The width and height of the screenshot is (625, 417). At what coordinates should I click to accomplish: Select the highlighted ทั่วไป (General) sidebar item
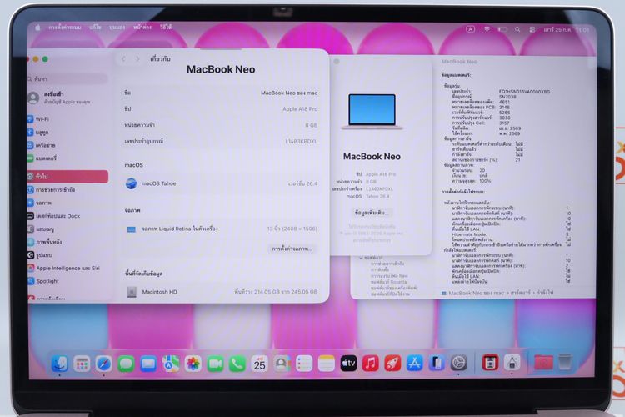(x=67, y=176)
